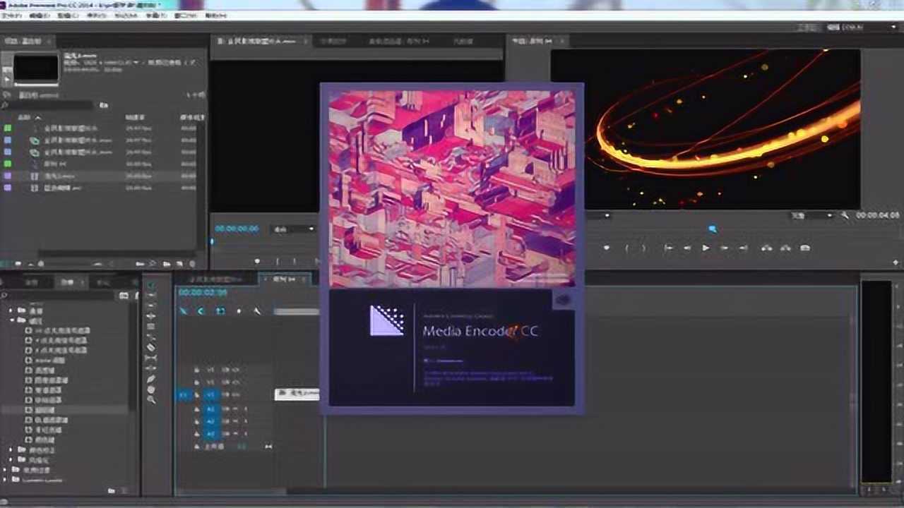
Task: Add a marker in Program monitor
Action: coord(606,248)
